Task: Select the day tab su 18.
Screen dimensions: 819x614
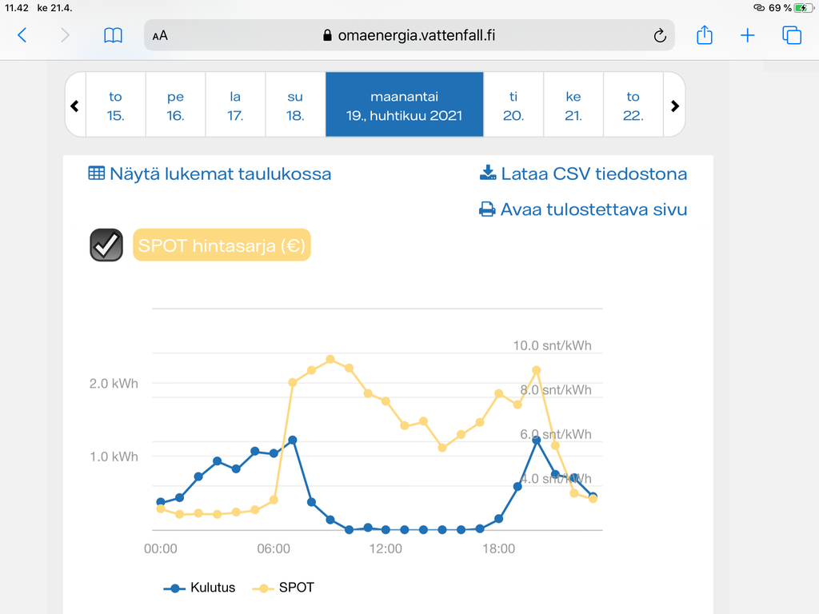Action: (x=295, y=106)
